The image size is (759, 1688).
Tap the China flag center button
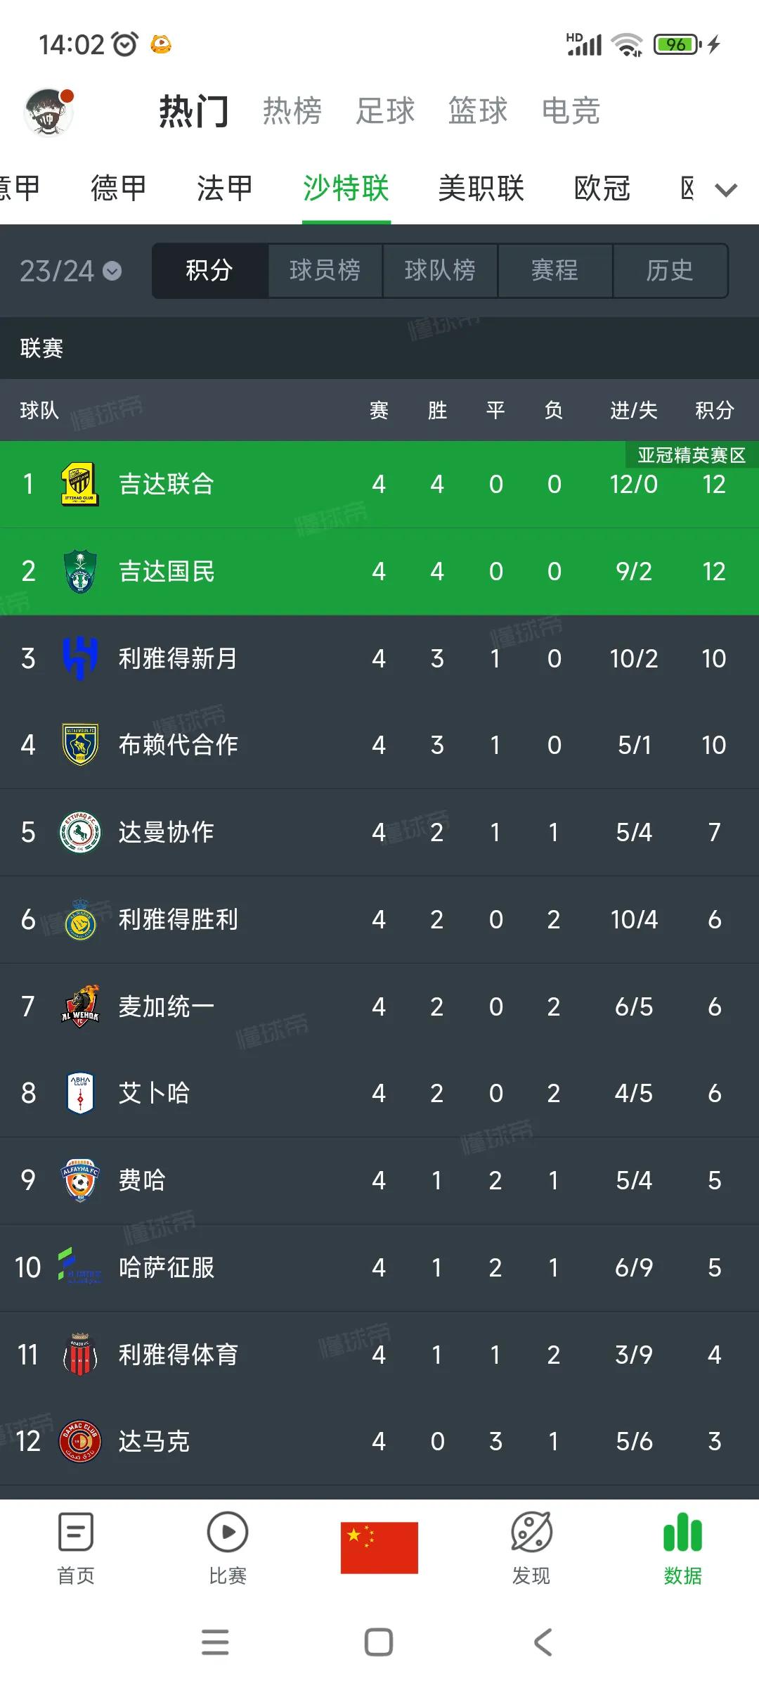pyautogui.click(x=379, y=1547)
